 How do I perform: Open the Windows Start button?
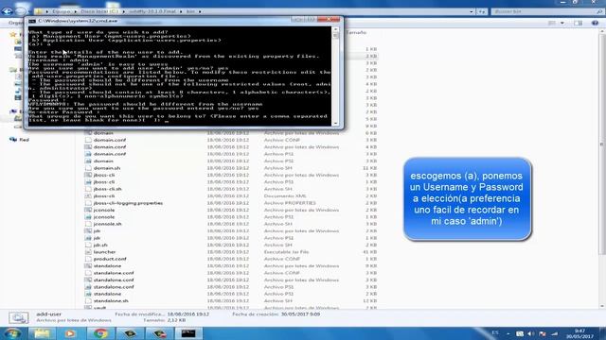pos(12,333)
